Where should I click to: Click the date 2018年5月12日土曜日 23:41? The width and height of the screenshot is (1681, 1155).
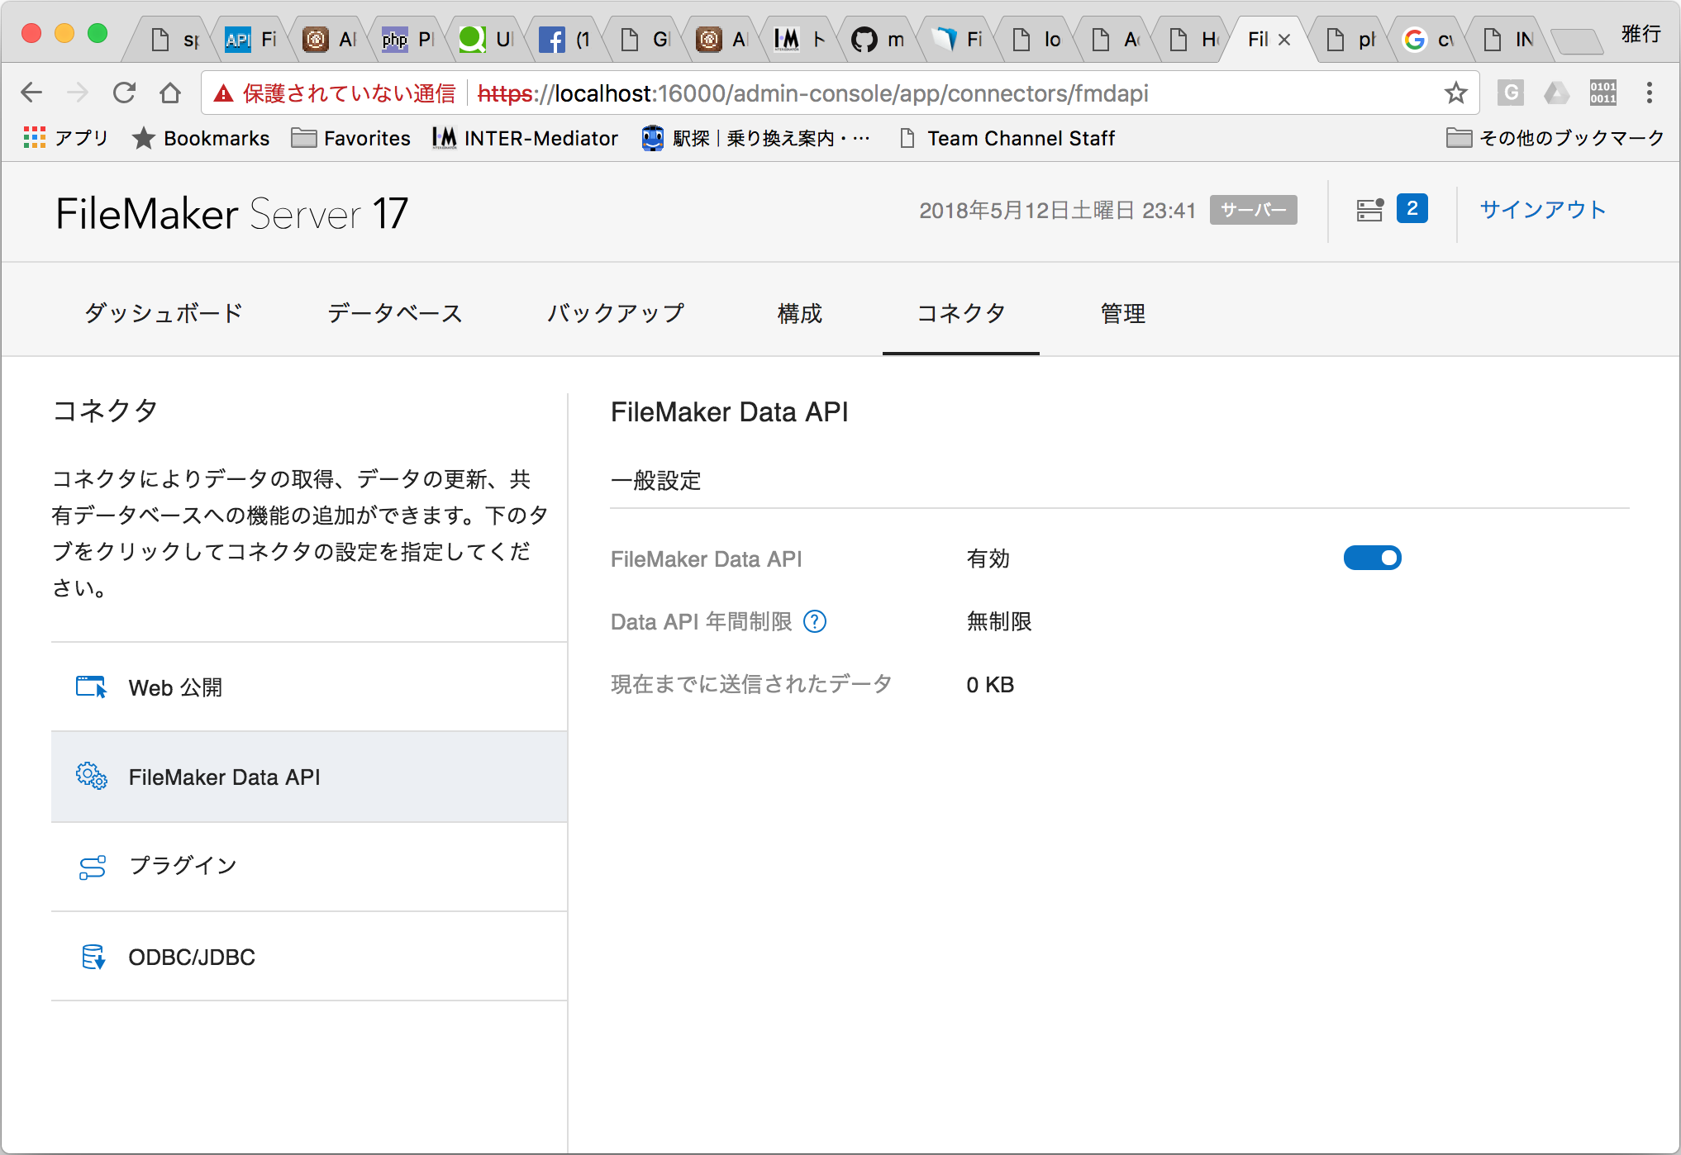[1057, 211]
